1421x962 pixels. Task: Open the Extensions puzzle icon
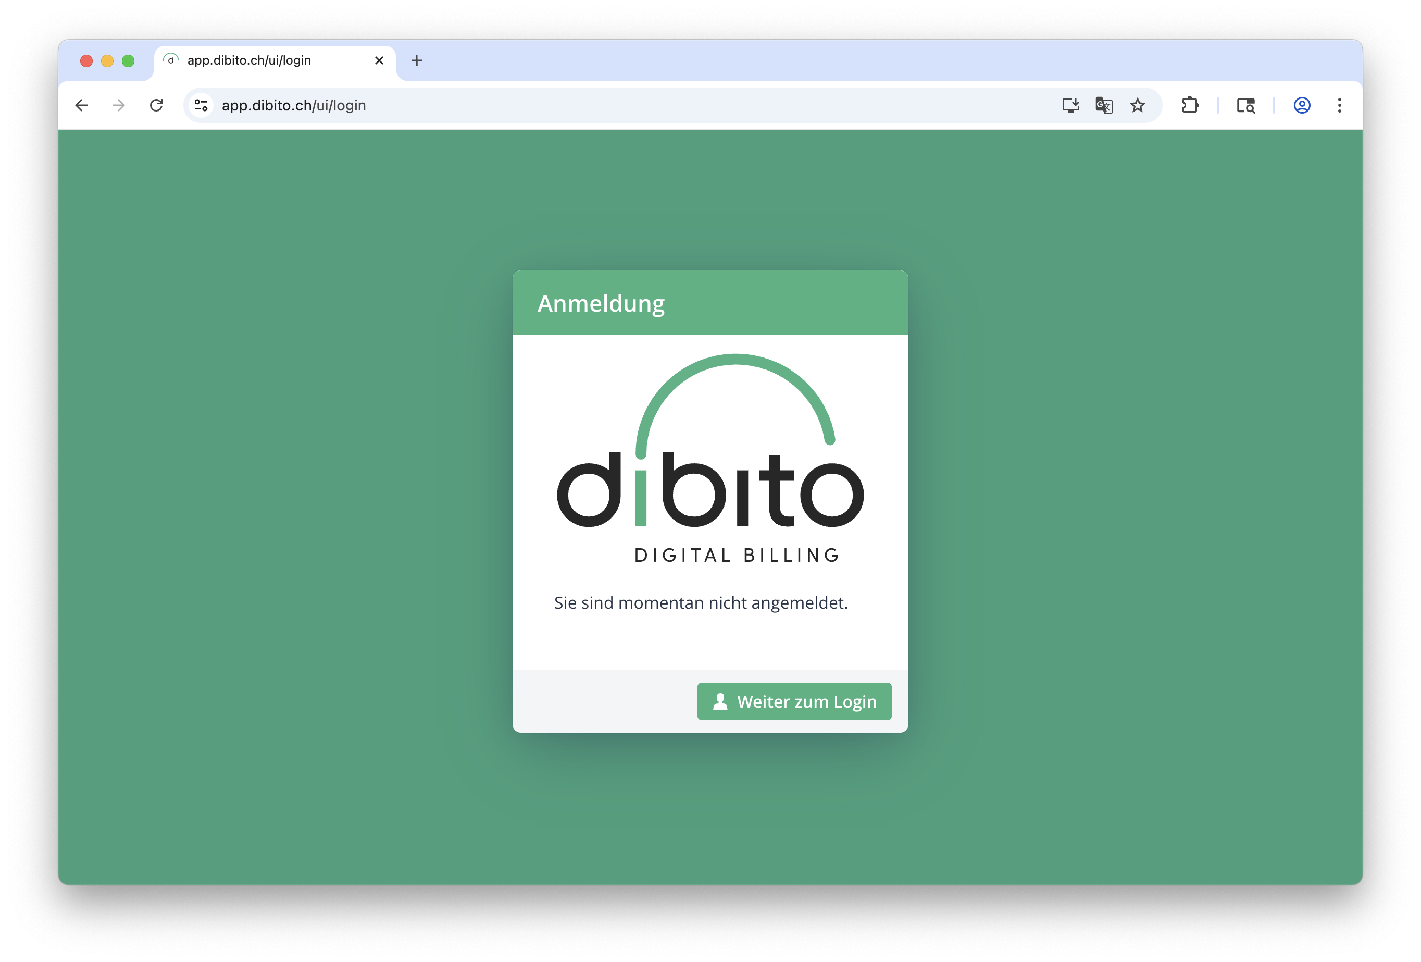[1190, 105]
